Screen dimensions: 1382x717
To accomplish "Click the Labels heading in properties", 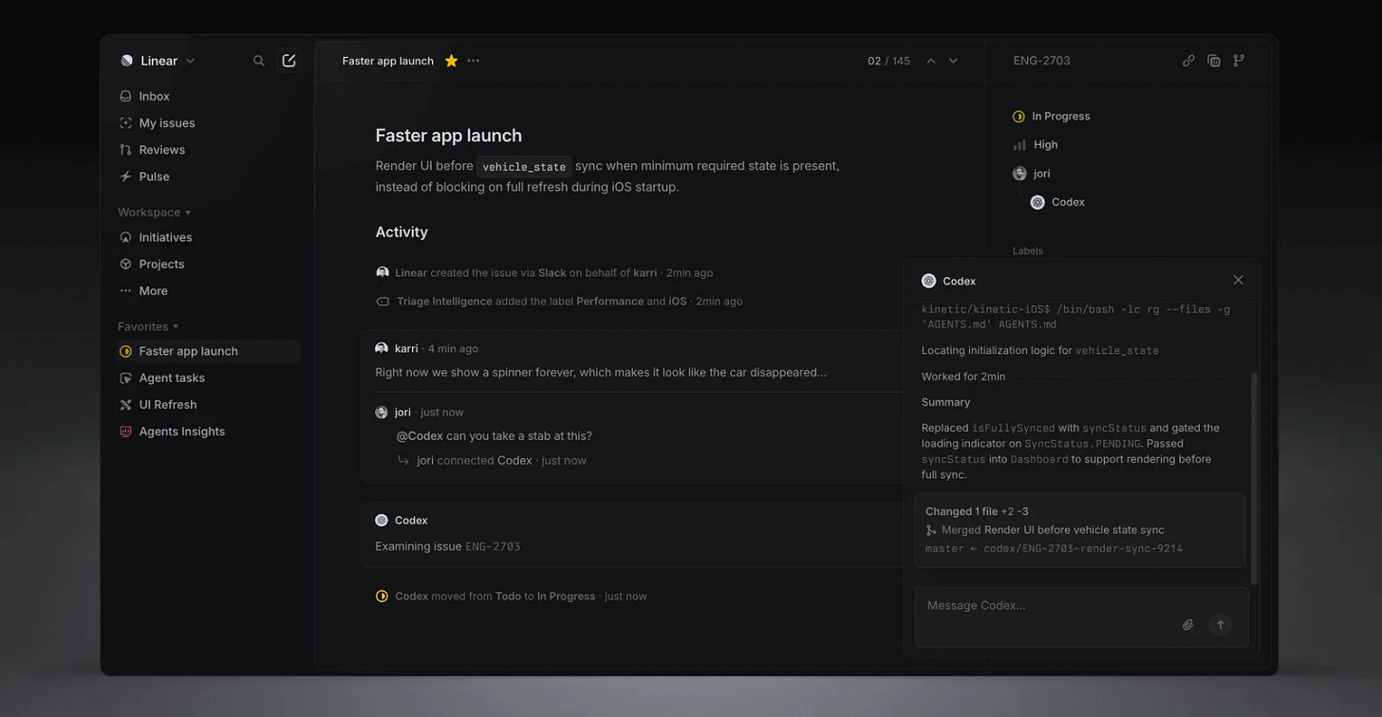I will (x=1028, y=250).
